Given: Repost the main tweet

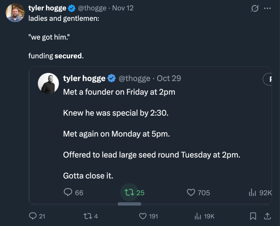Looking at the screenshot, I should click(88, 216).
